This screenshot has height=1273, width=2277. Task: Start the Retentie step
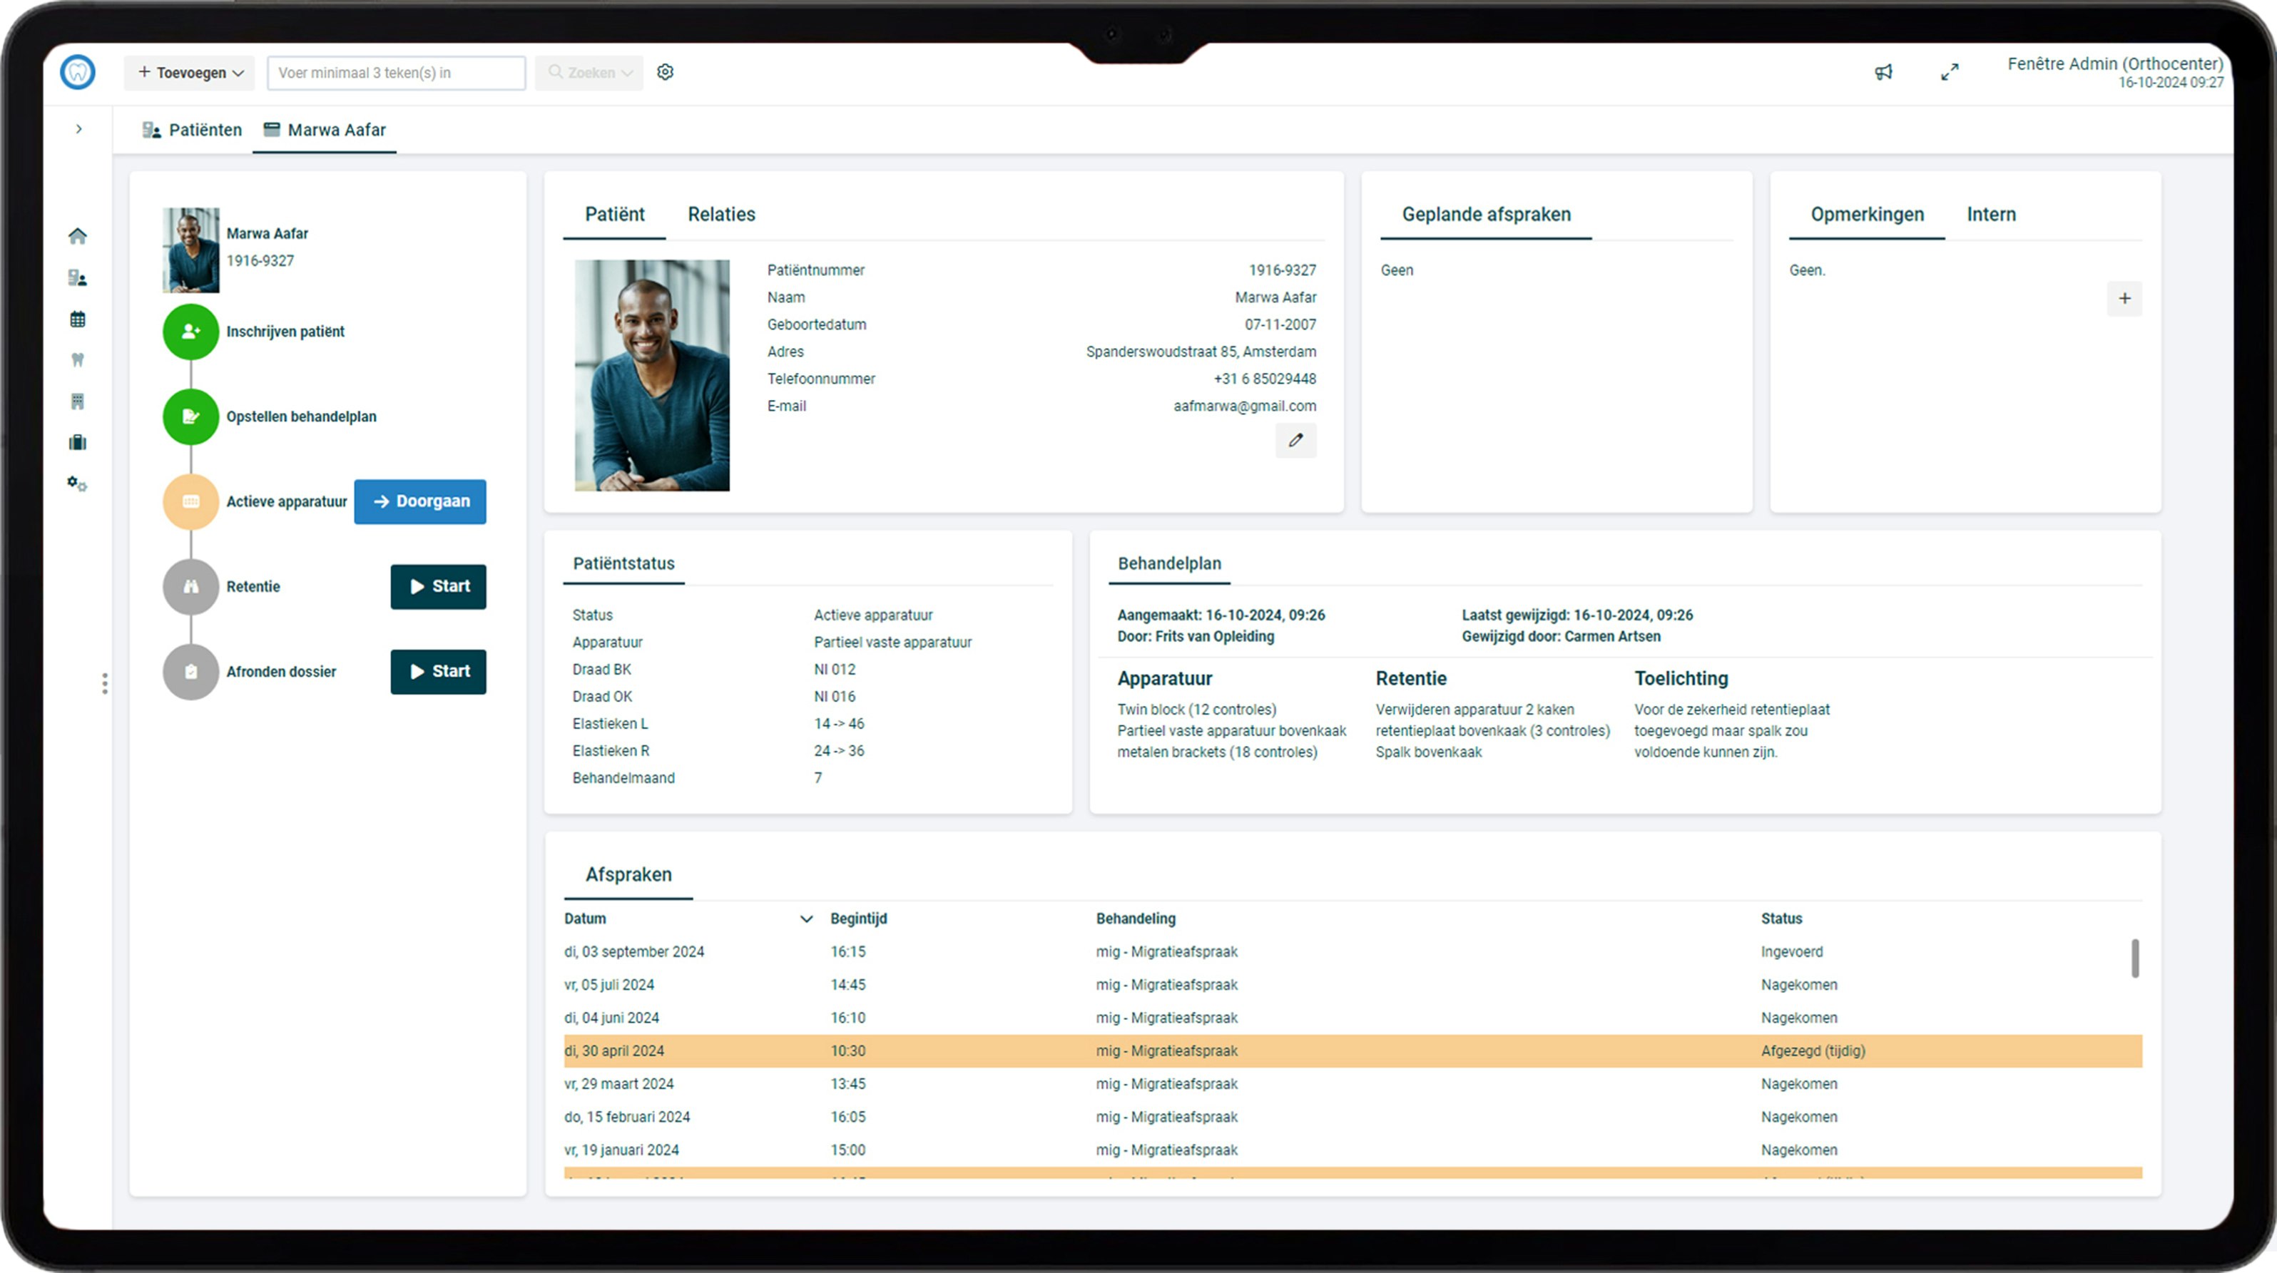[x=439, y=587]
